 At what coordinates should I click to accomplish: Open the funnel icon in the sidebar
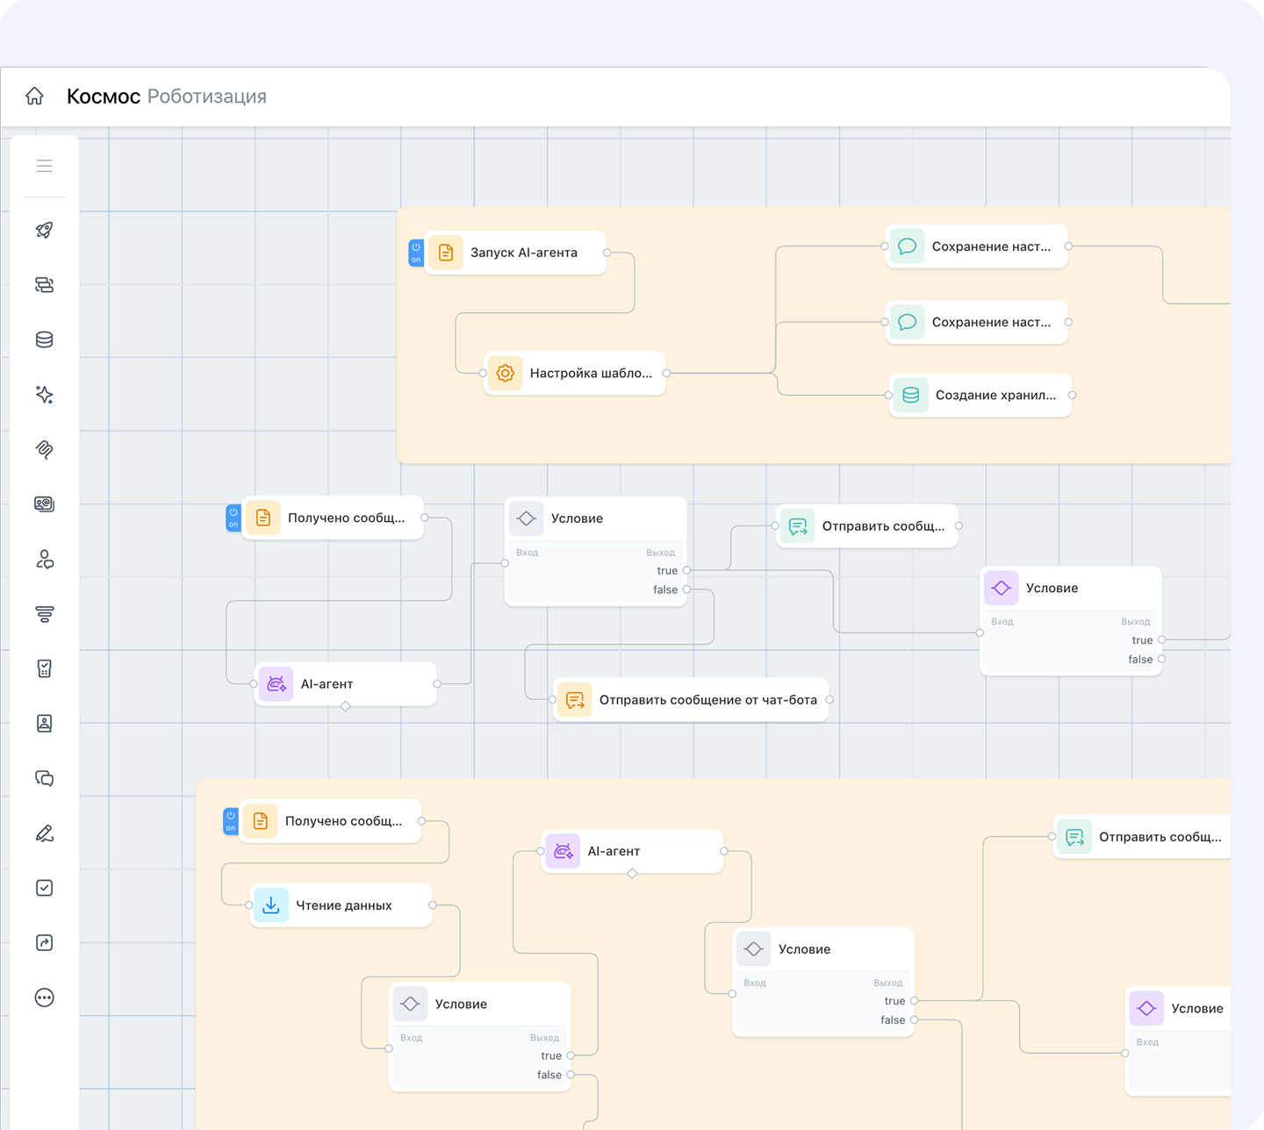click(44, 614)
